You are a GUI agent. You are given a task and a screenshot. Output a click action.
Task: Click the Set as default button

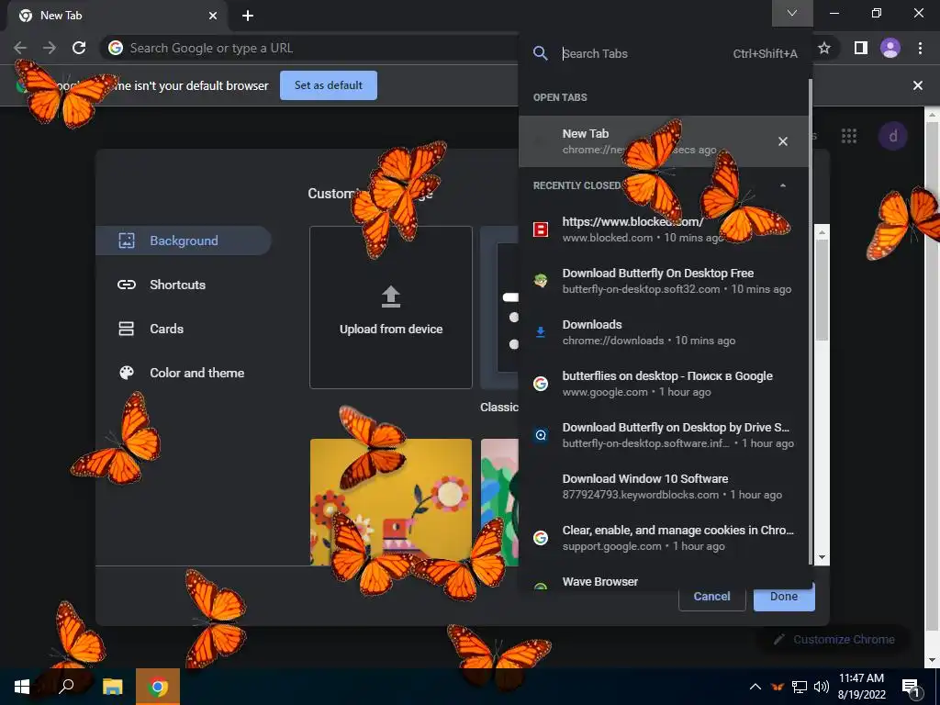[x=329, y=85]
